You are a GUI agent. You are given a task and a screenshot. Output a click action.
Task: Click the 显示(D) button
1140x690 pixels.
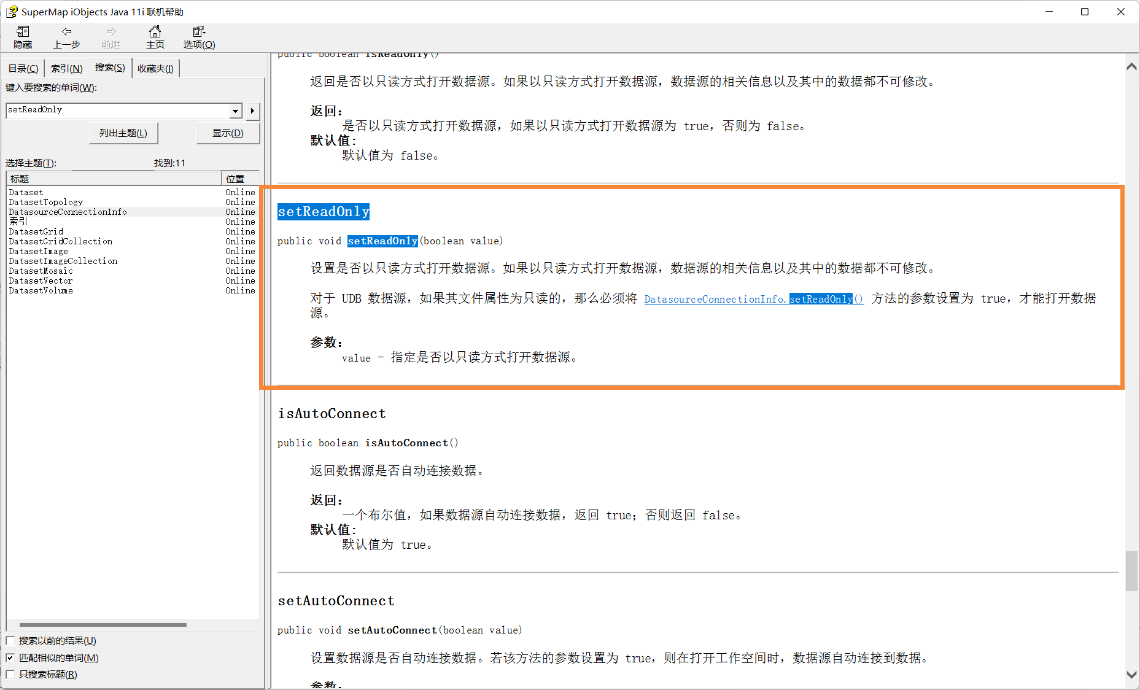[x=228, y=133]
